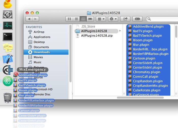Select CenterSlideH.plugin in the Finder column
The image size is (178, 128).
tap(148, 63)
